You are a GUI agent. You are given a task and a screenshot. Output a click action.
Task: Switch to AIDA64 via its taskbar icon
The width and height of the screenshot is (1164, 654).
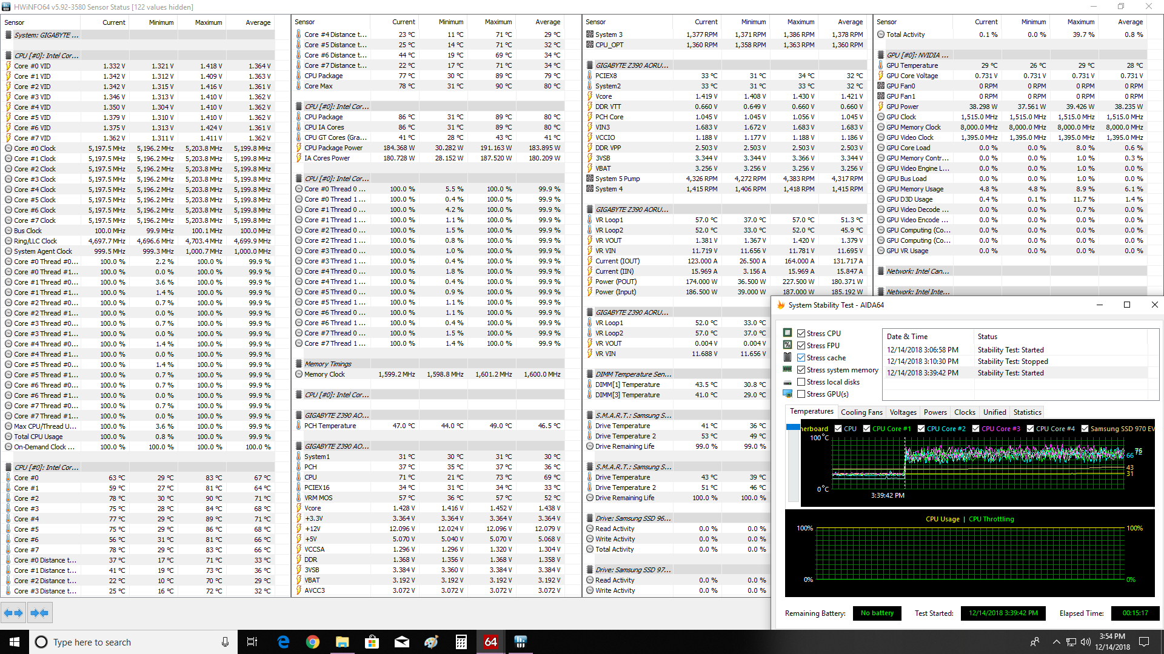[490, 642]
